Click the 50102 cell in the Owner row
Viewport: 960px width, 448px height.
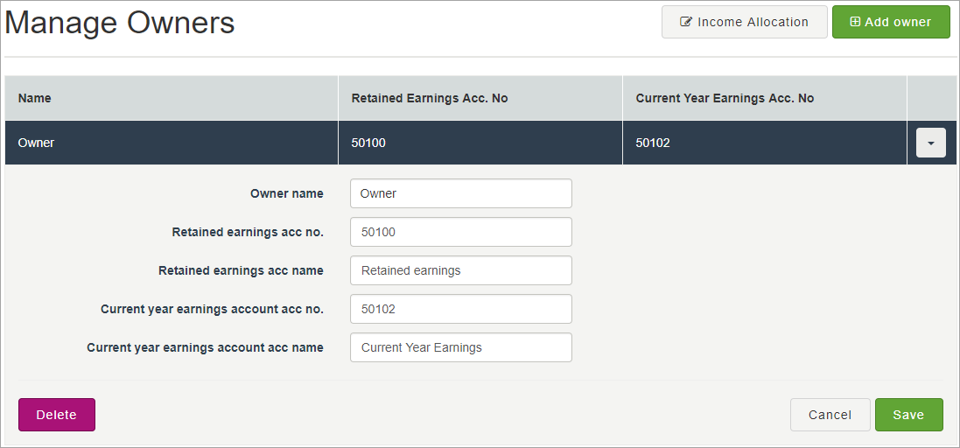pos(653,143)
